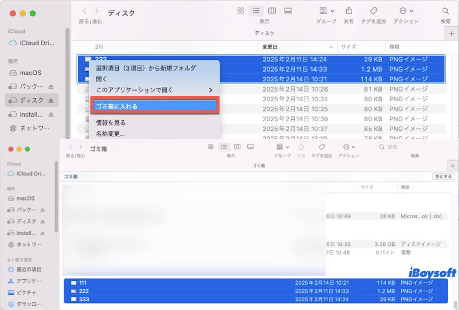Open グループ dropdown in ディスク window
459x310 pixels.
tap(326, 11)
